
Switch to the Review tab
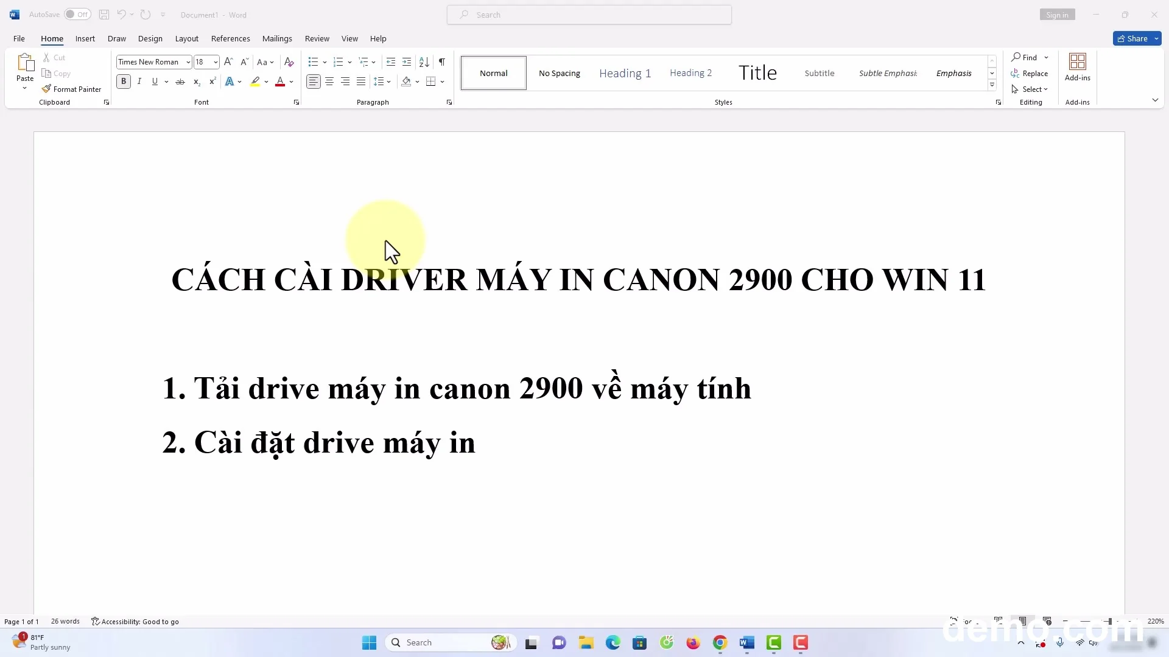point(317,38)
